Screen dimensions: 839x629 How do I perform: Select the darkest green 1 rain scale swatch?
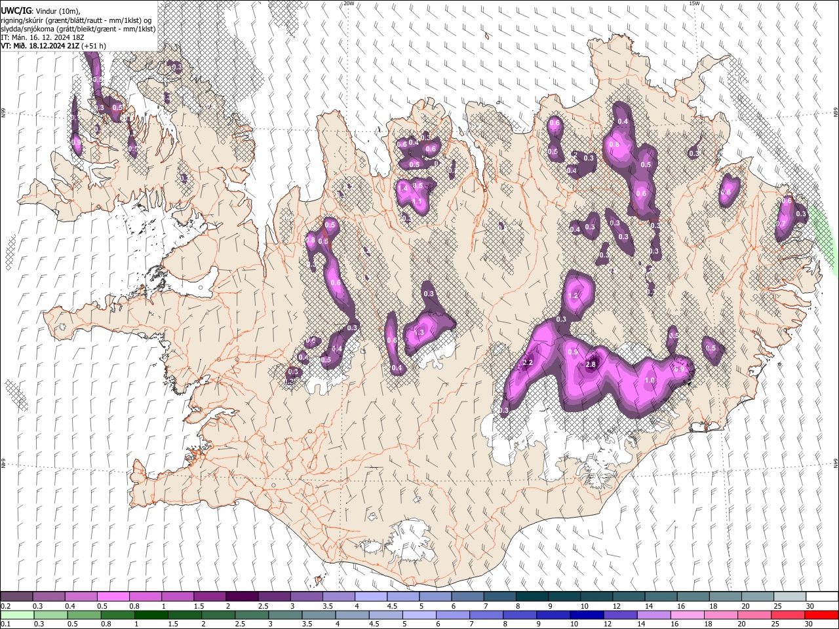(x=151, y=615)
